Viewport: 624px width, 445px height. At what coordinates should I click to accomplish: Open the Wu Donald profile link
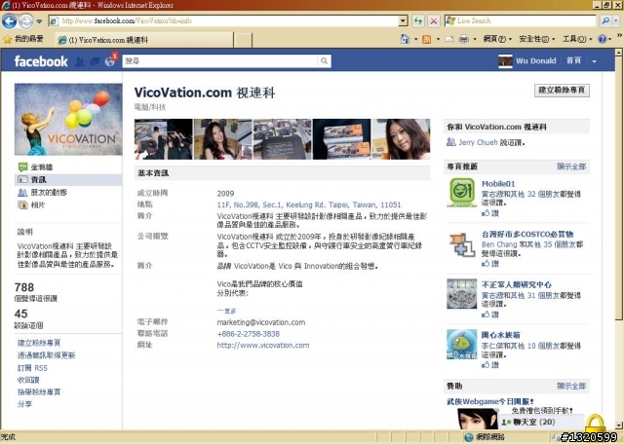(535, 60)
